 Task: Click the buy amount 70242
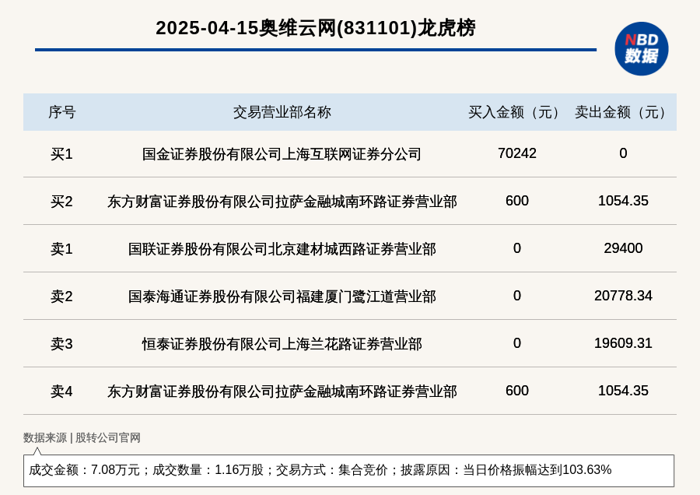point(517,153)
